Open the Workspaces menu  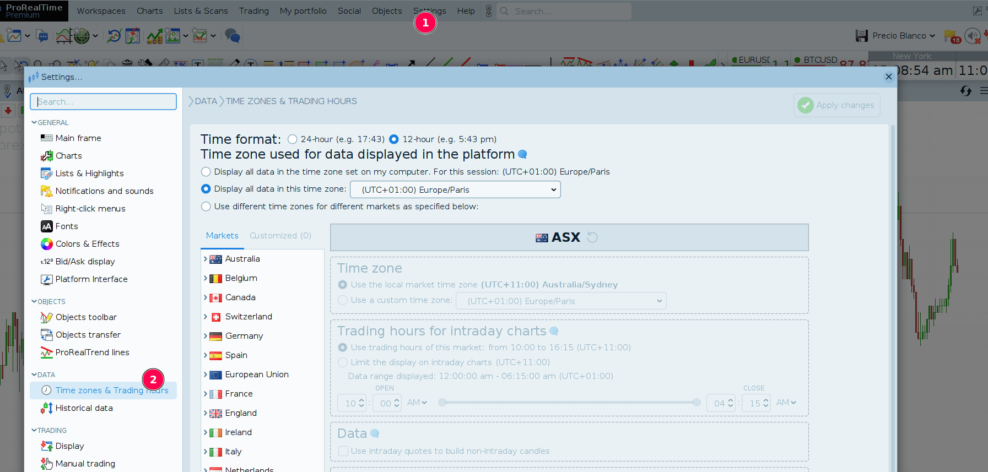click(101, 11)
